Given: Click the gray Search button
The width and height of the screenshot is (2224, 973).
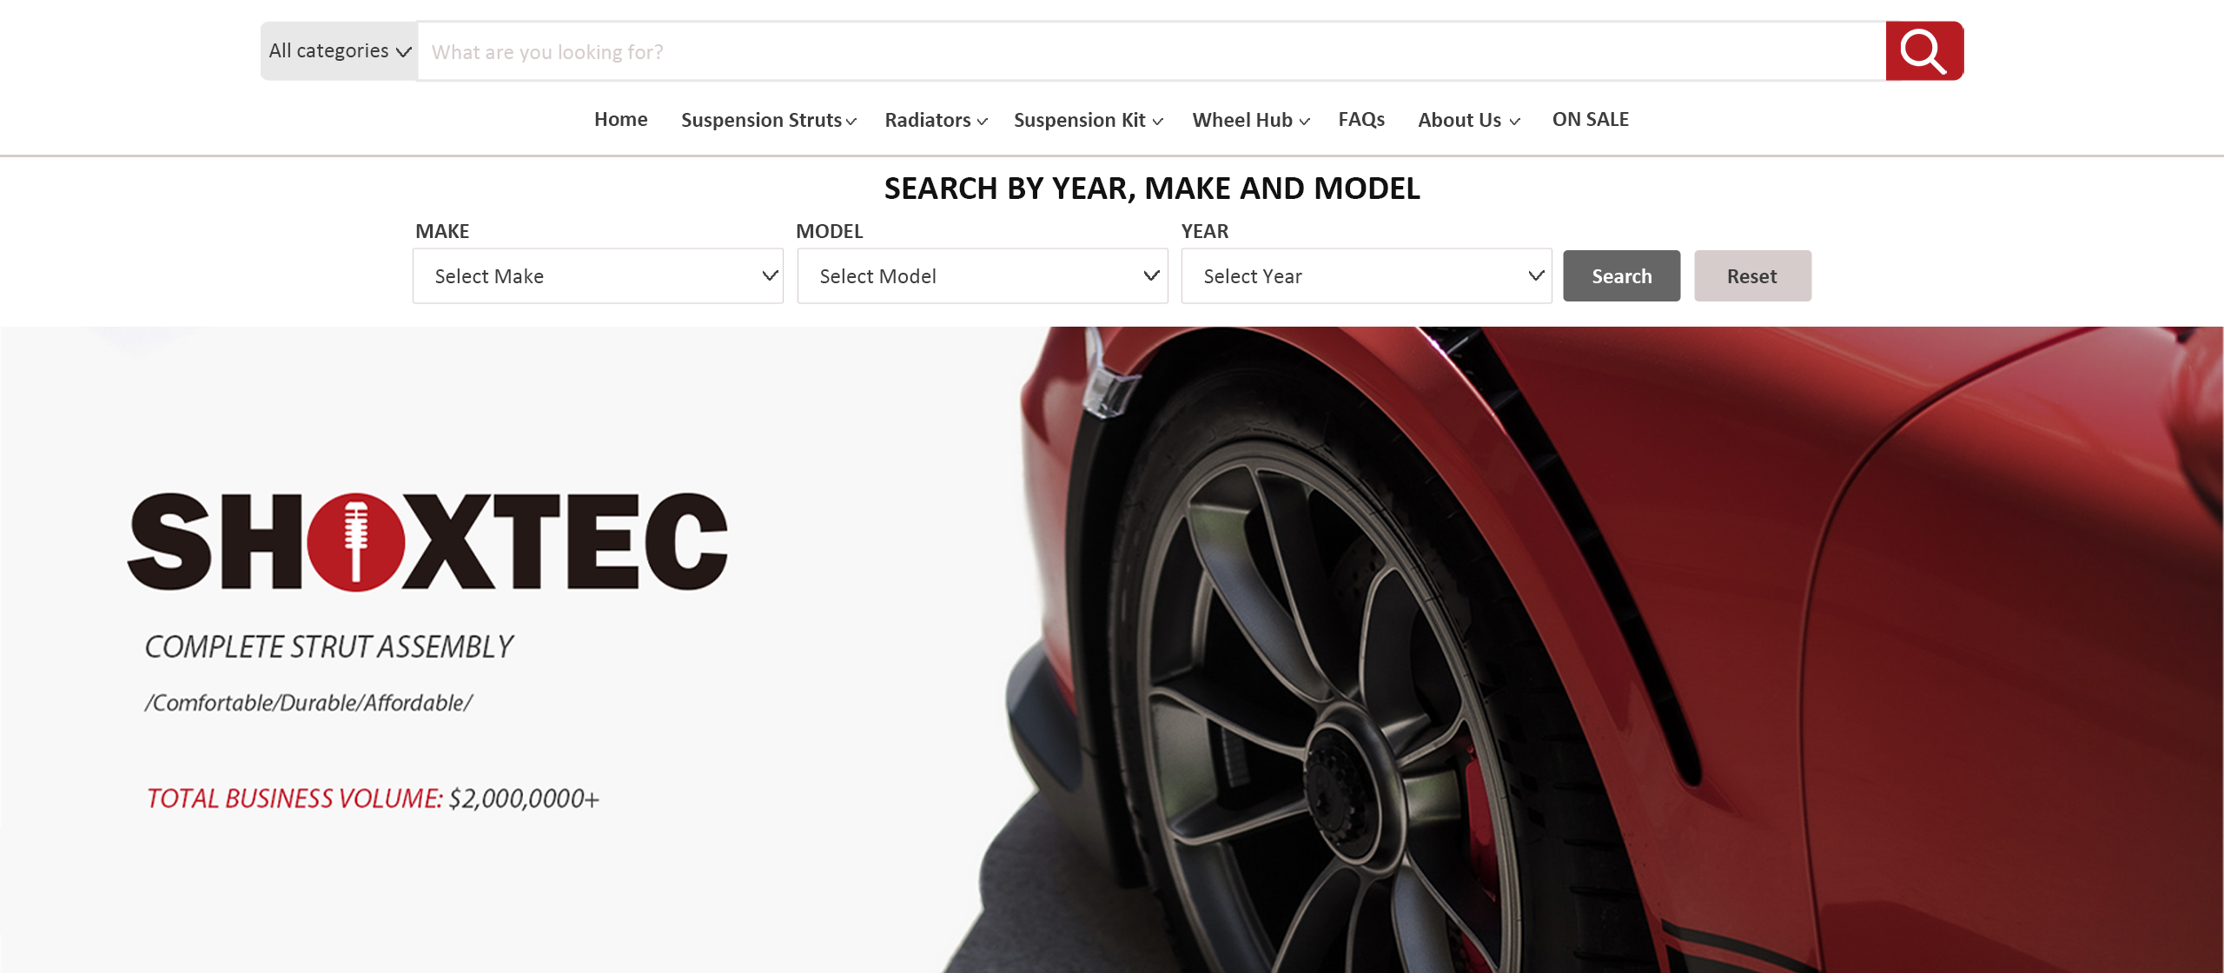Looking at the screenshot, I should click(x=1621, y=276).
